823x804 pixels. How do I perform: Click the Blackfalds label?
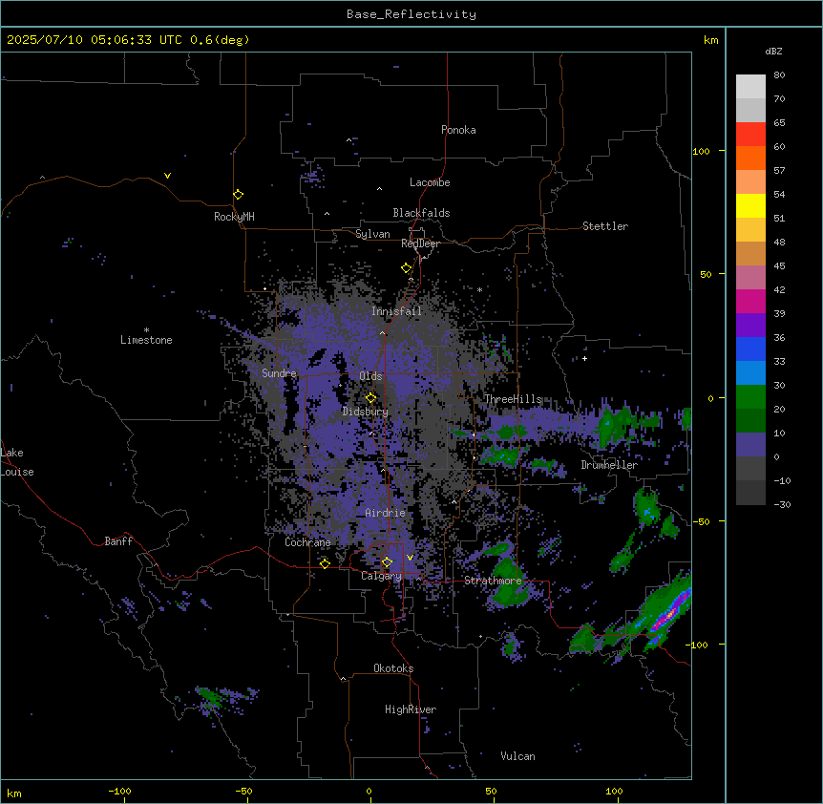tap(421, 213)
